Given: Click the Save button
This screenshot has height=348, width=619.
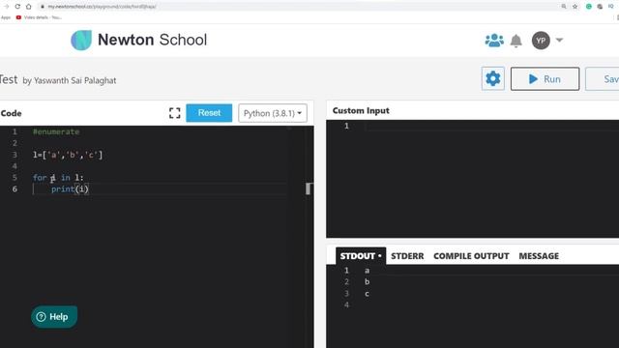Looking at the screenshot, I should tap(603, 79).
